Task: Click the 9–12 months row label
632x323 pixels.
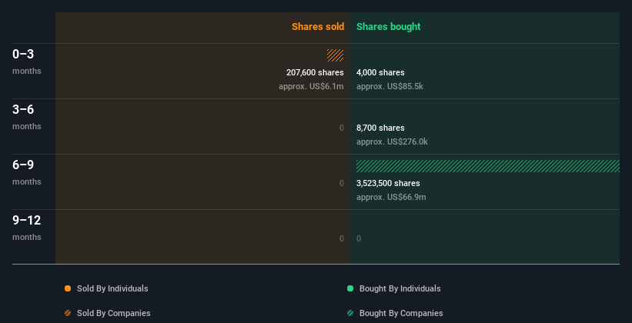Action: pos(27,221)
